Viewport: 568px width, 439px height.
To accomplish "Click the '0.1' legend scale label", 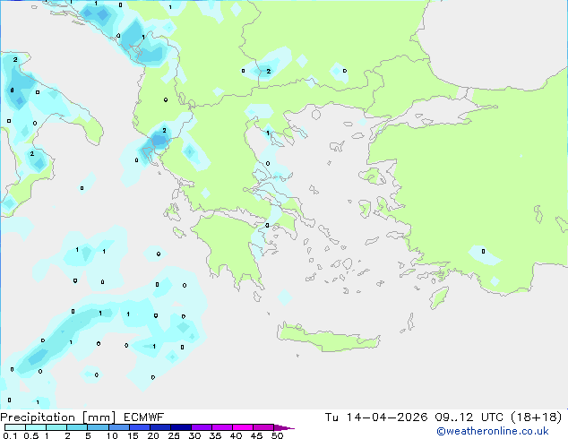I will [x=10, y=435].
